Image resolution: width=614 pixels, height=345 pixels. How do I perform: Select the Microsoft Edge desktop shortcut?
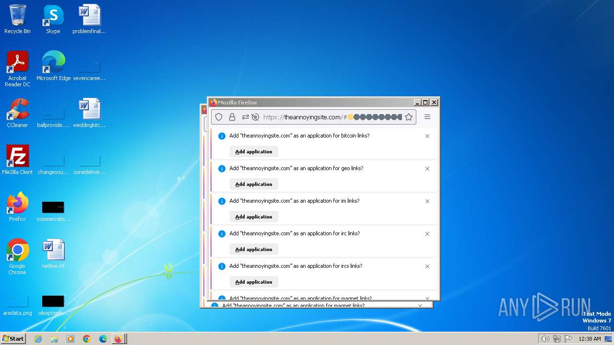point(53,66)
